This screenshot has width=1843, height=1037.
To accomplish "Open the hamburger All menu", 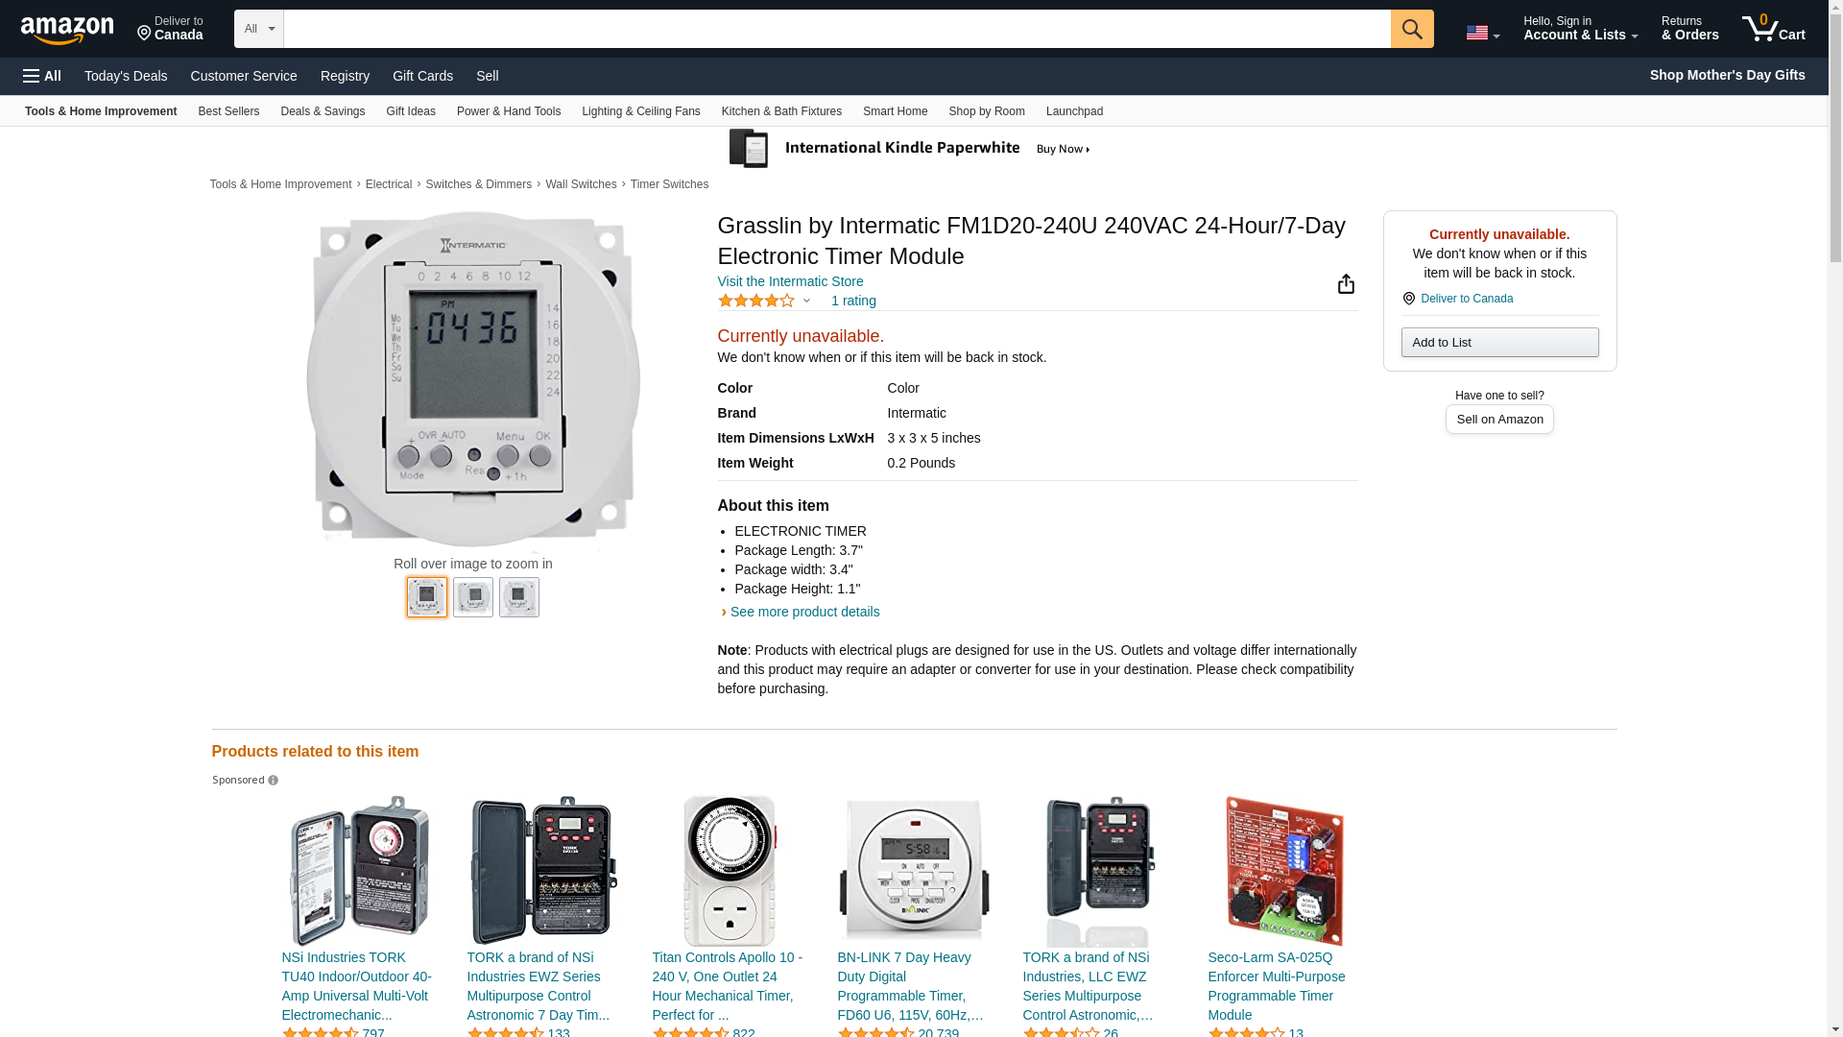I will (42, 76).
